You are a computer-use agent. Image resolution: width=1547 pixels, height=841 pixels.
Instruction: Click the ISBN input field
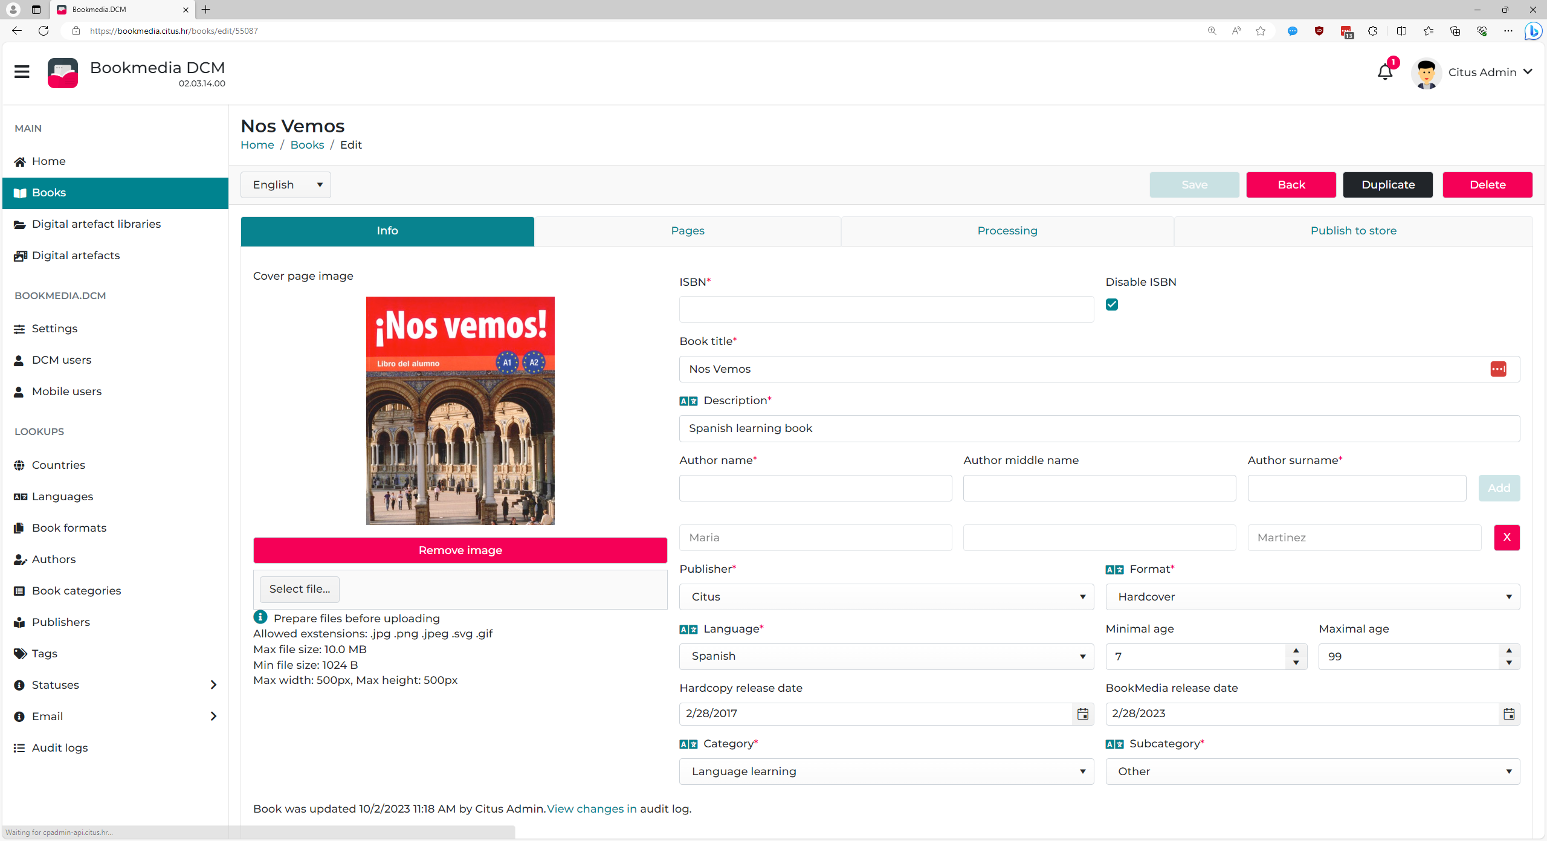pos(886,309)
